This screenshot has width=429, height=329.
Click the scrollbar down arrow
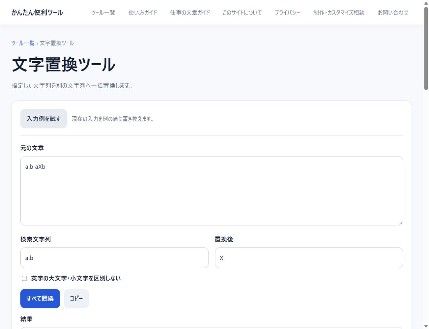[x=426, y=326]
